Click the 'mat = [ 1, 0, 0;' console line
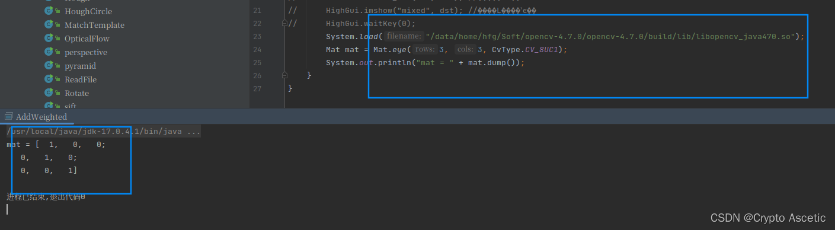 coord(56,145)
